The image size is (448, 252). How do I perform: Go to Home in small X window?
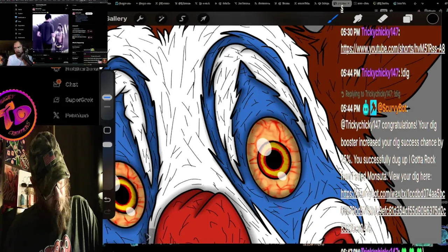(19, 9)
